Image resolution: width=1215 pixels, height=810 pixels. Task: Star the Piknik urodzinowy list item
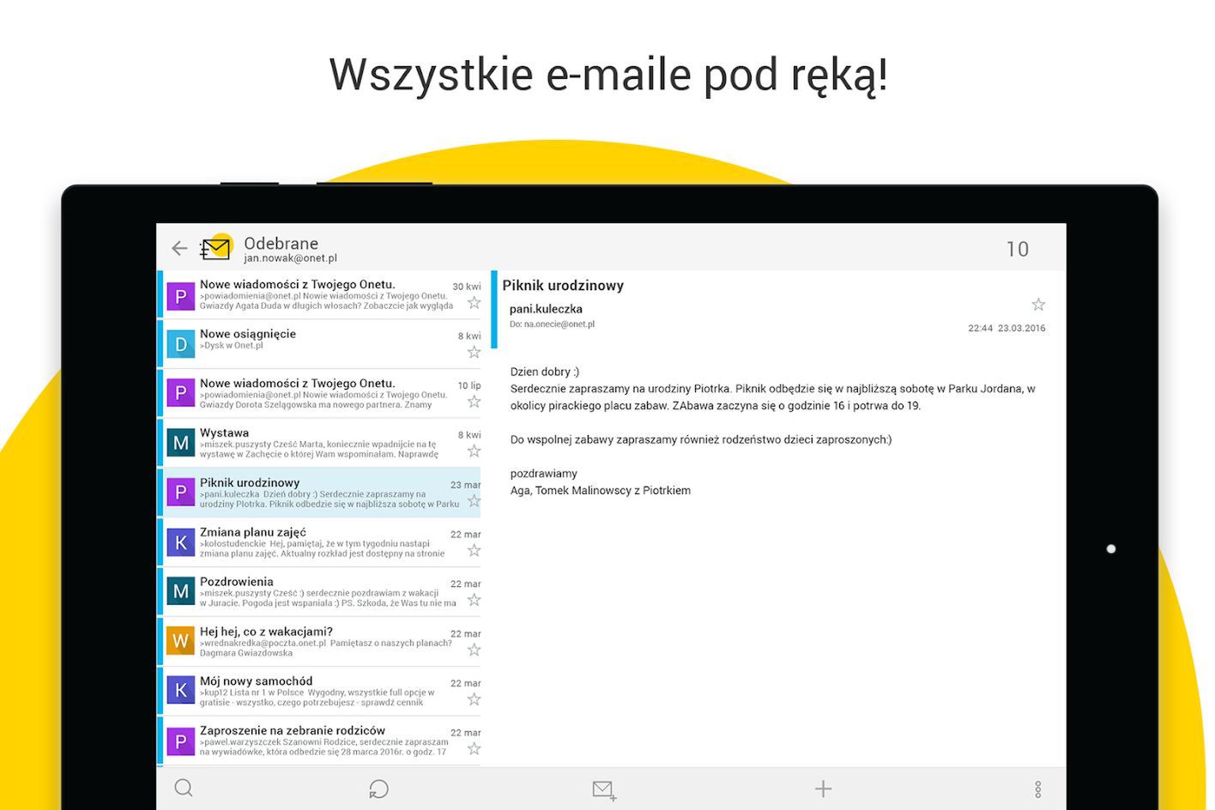tap(474, 501)
